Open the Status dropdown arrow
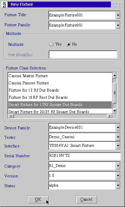Image resolution: width=125 pixels, height=207 pixels. click(x=118, y=185)
